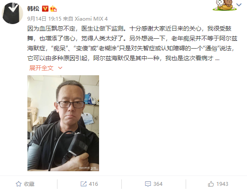Image resolution: width=247 pixels, height=191 pixels.
Task: Click the repost share icon
Action: pyautogui.click(x=84, y=184)
